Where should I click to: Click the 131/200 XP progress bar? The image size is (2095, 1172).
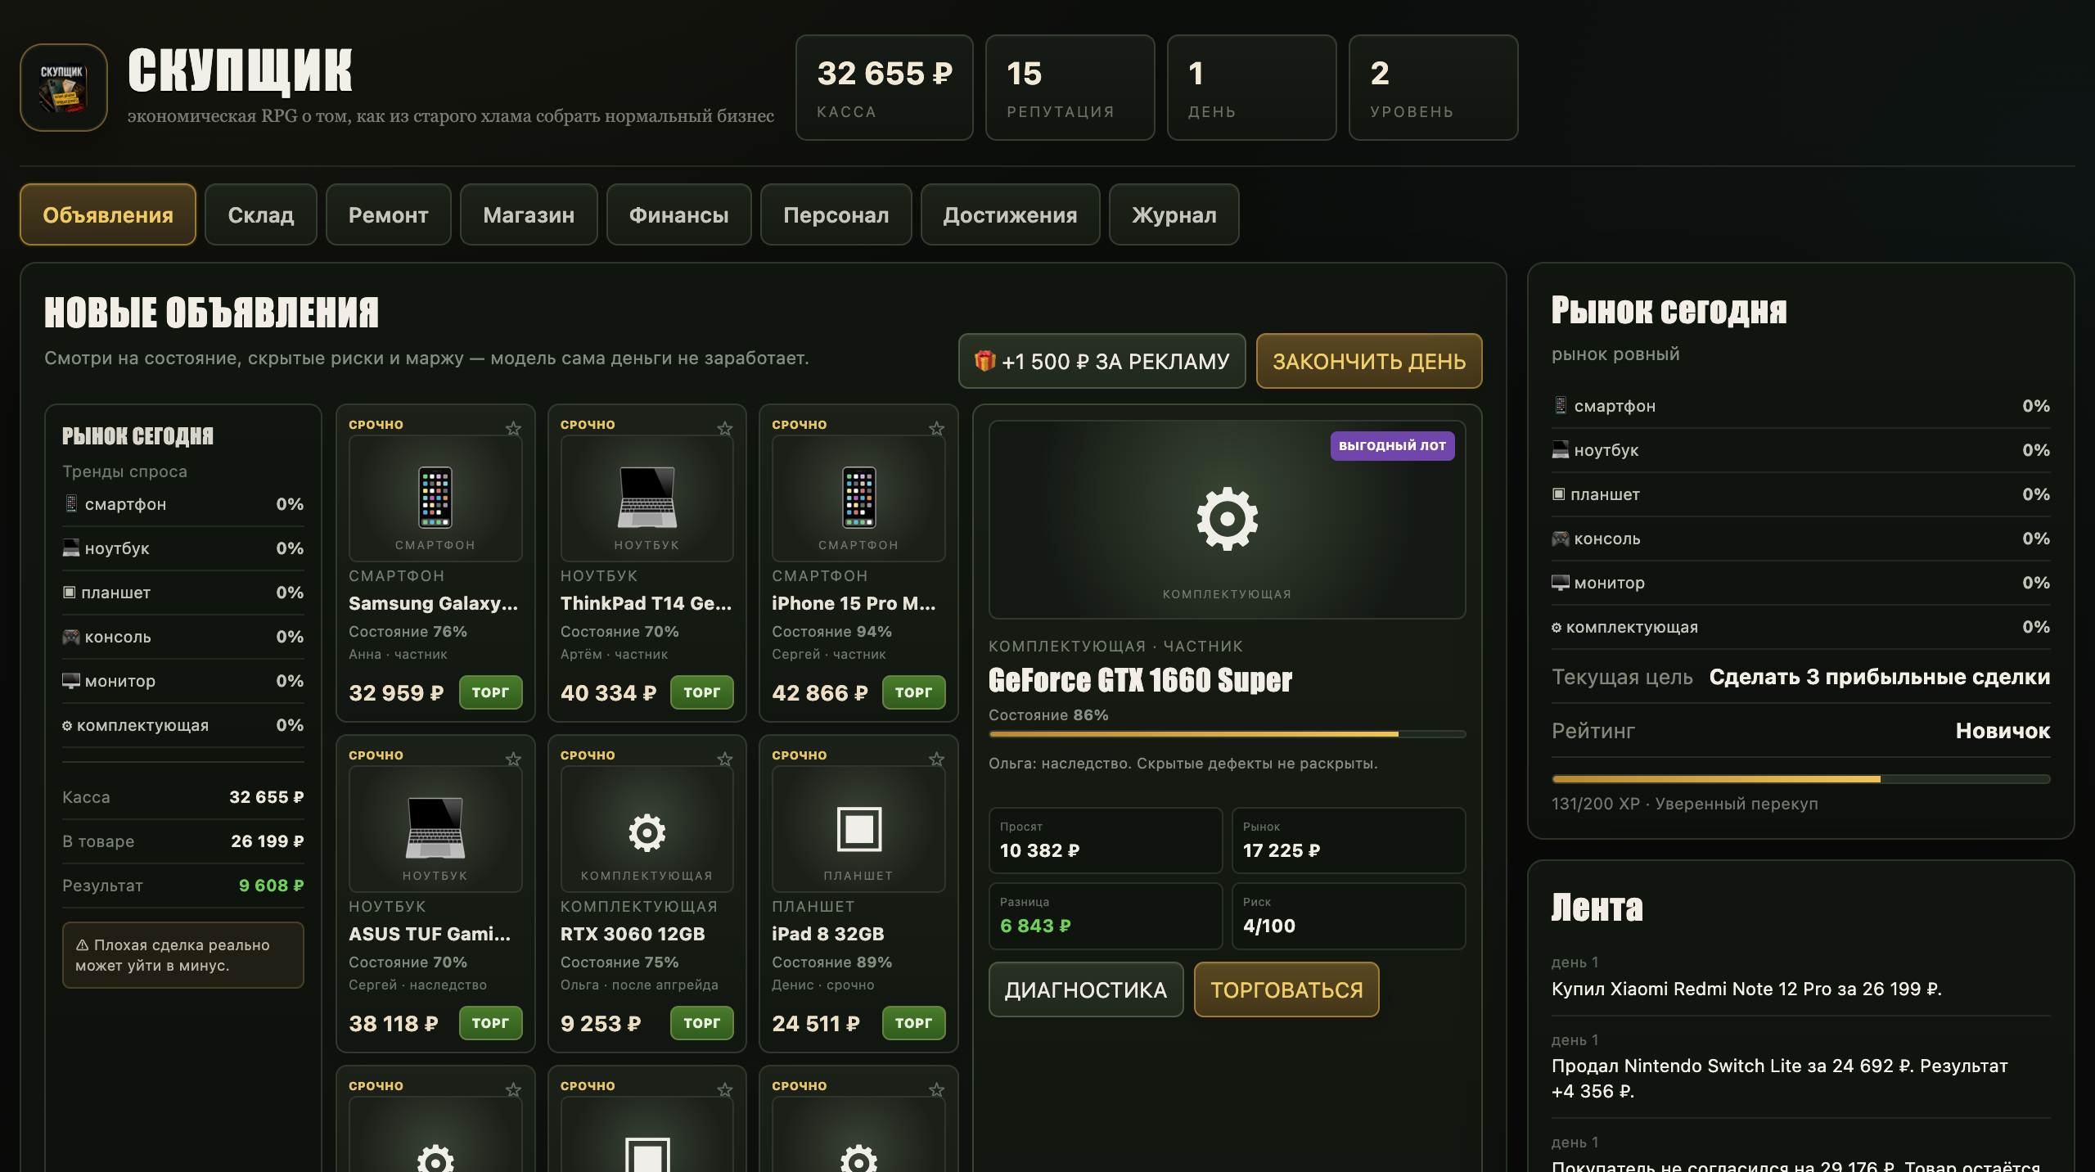pyautogui.click(x=1800, y=779)
